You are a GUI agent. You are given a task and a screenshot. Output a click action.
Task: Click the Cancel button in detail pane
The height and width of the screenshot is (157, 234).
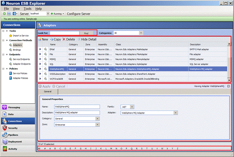pos(59,87)
